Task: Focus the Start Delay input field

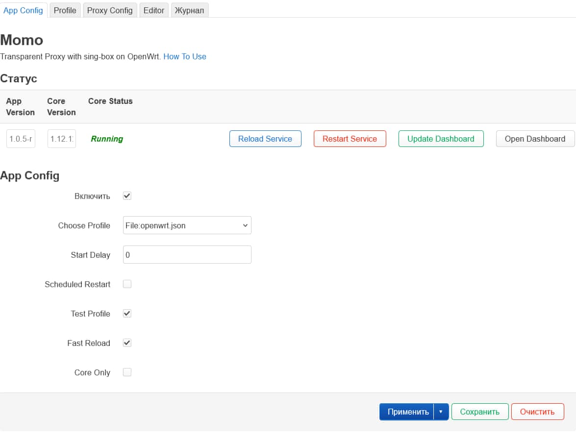Action: point(187,255)
